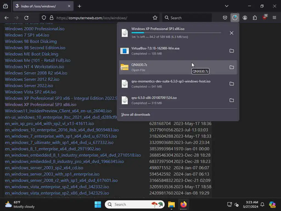Open the Extensions puzzle icon
This screenshot has height=211, width=281.
[255, 18]
